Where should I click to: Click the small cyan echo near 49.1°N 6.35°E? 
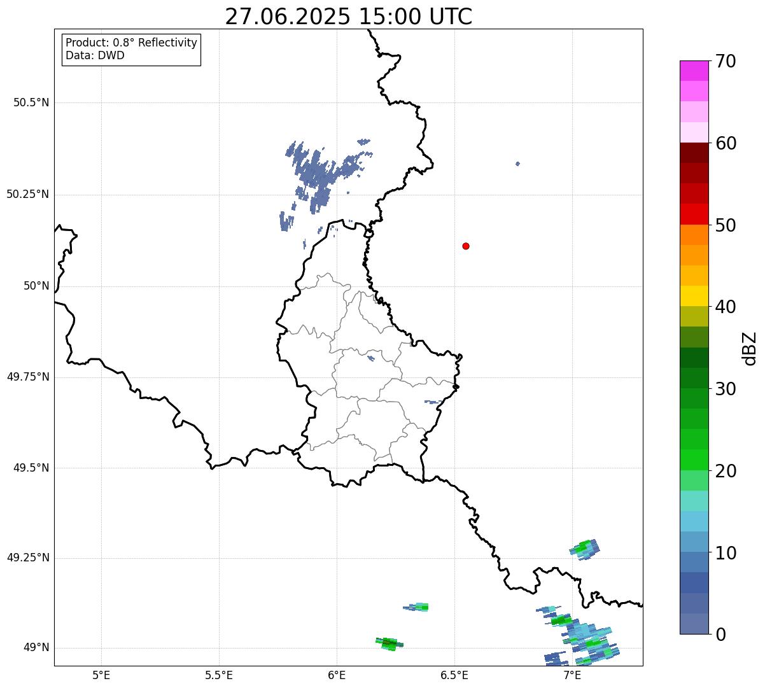pos(417,607)
